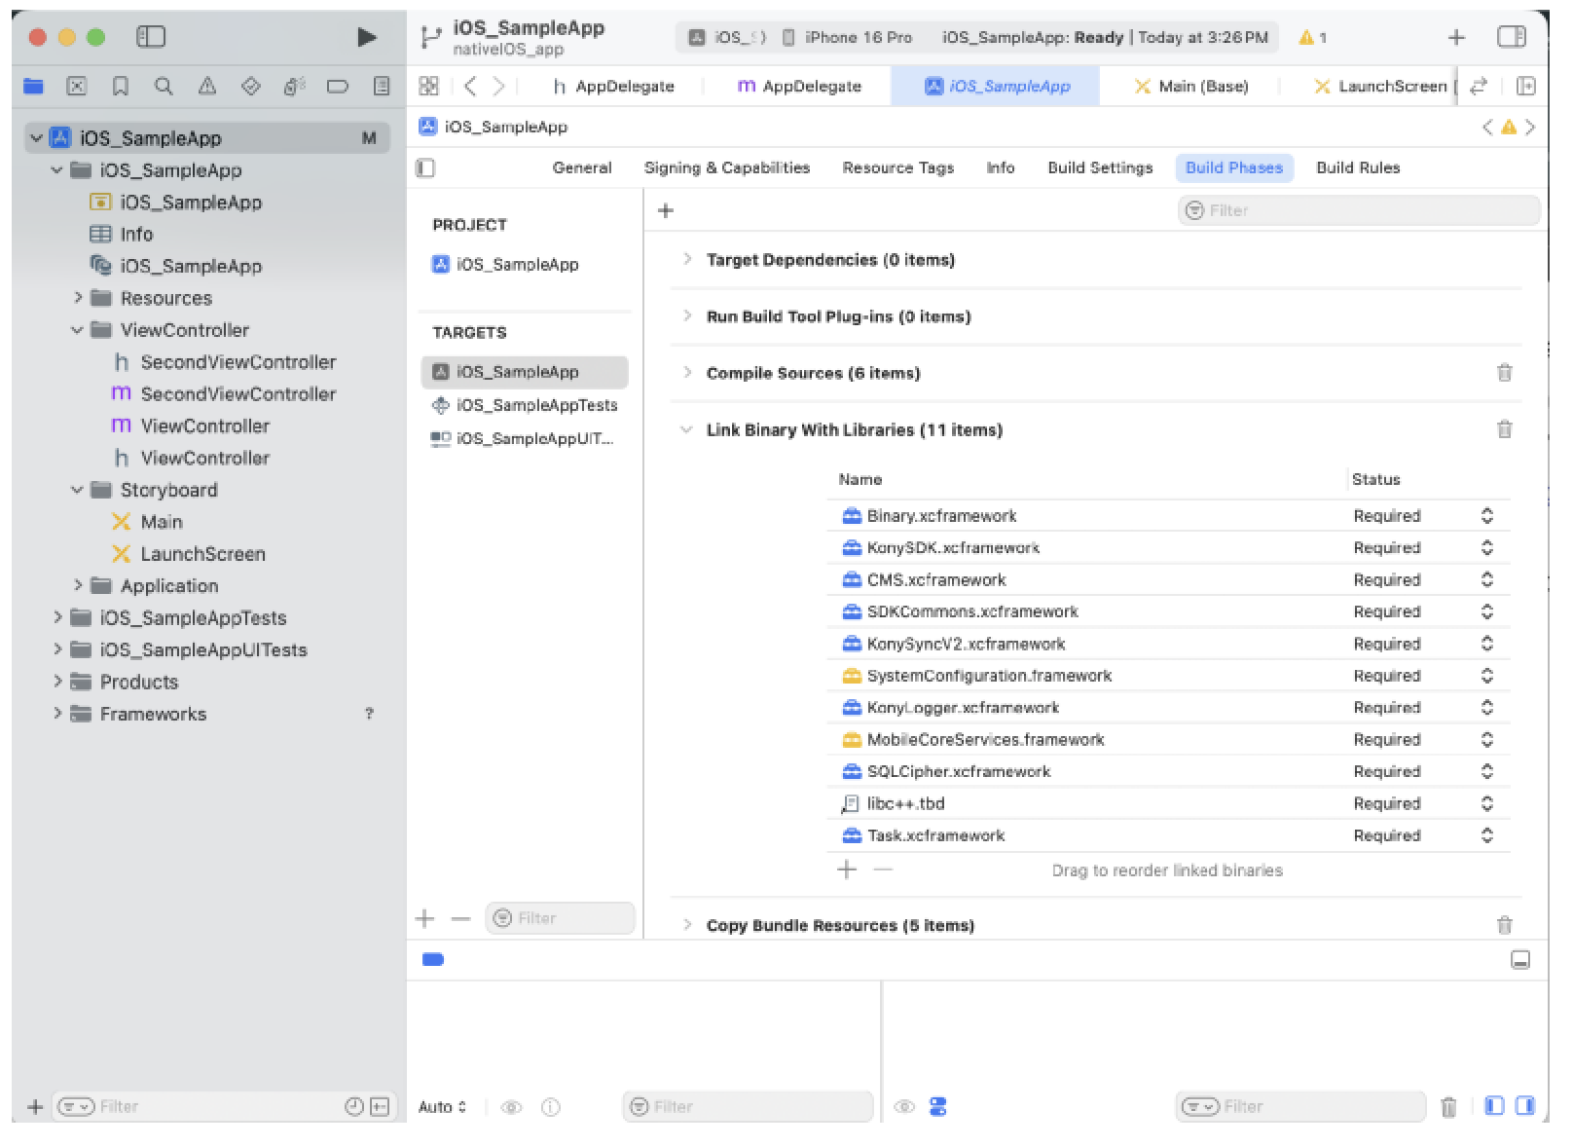Open the Debug navigator
Viewport: 1573px width, 1147px height.
pyautogui.click(x=294, y=87)
